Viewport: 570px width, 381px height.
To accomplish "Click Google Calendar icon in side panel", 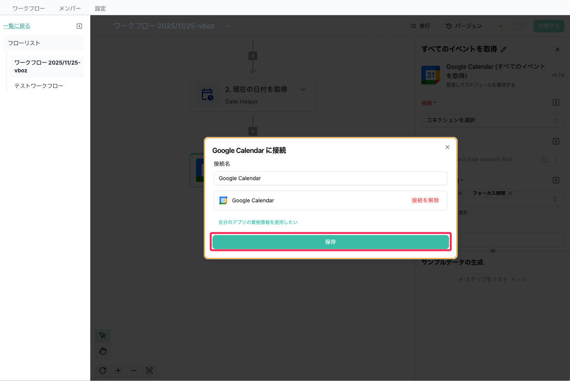I will (x=431, y=75).
